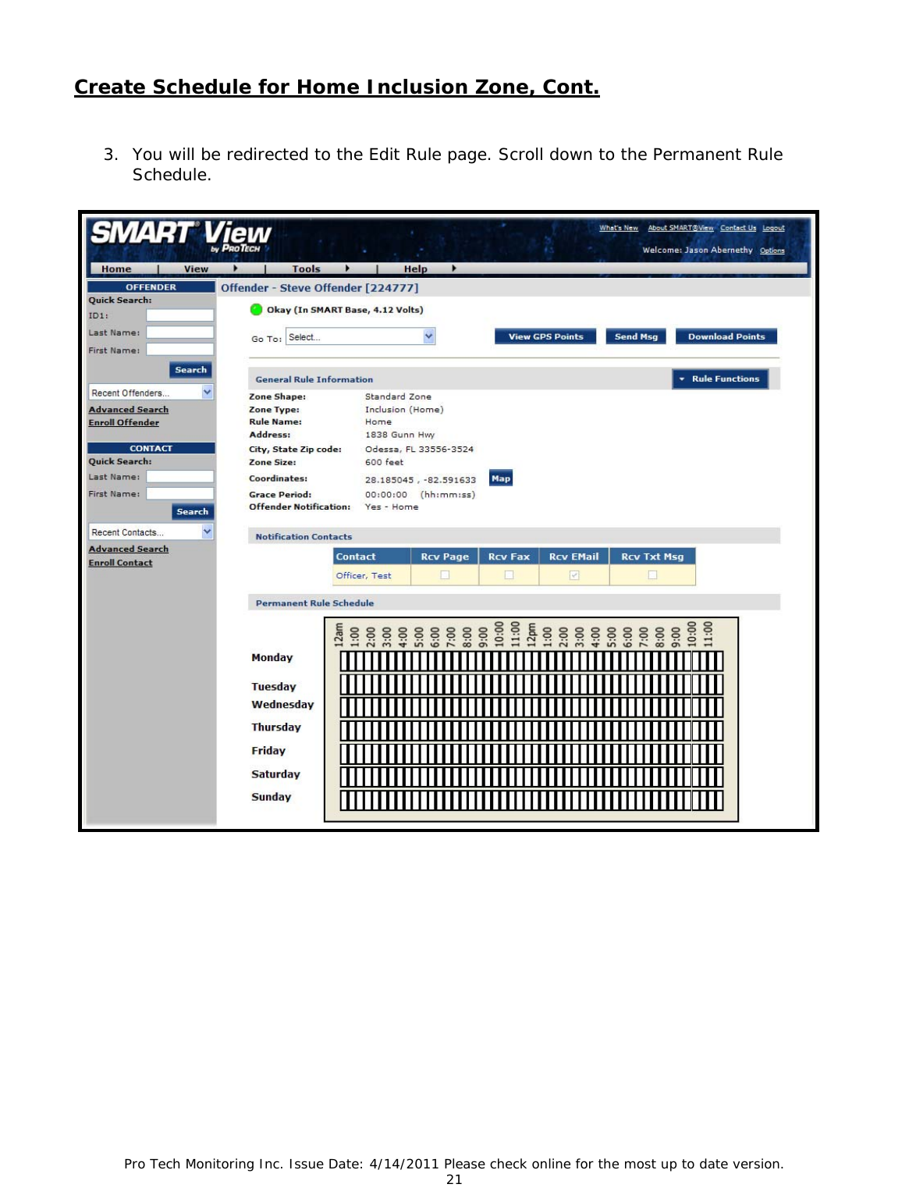
Task: Click the Contact Us link
Action: [x=738, y=229]
